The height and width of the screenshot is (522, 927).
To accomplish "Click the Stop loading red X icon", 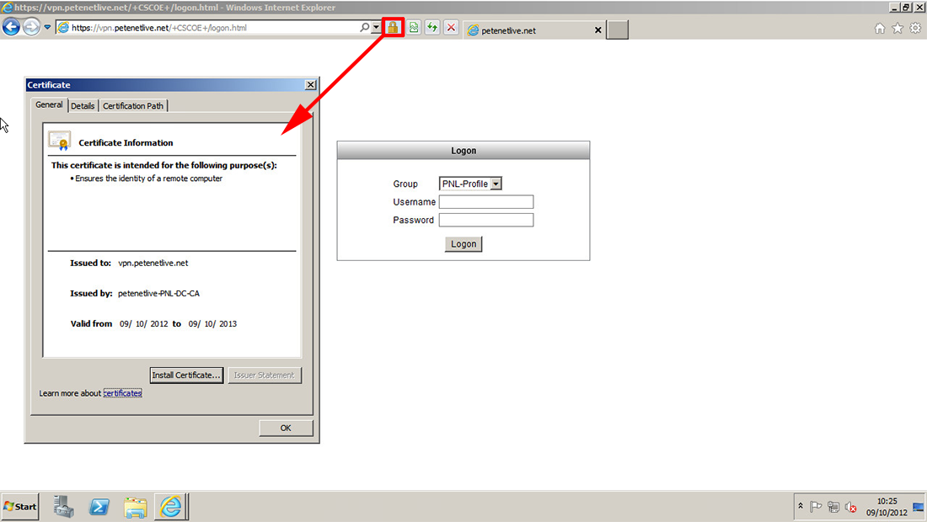I will pyautogui.click(x=452, y=27).
